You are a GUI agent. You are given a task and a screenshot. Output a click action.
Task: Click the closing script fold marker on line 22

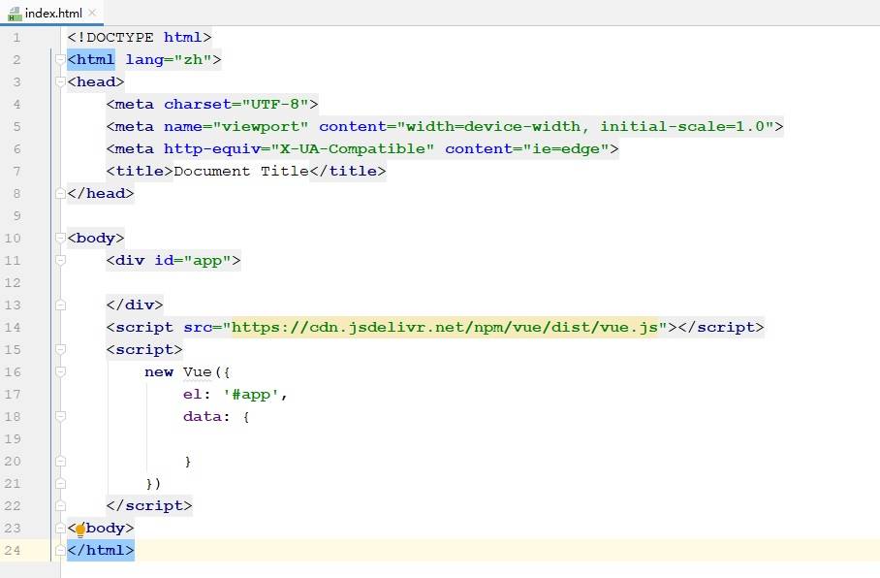coord(61,505)
